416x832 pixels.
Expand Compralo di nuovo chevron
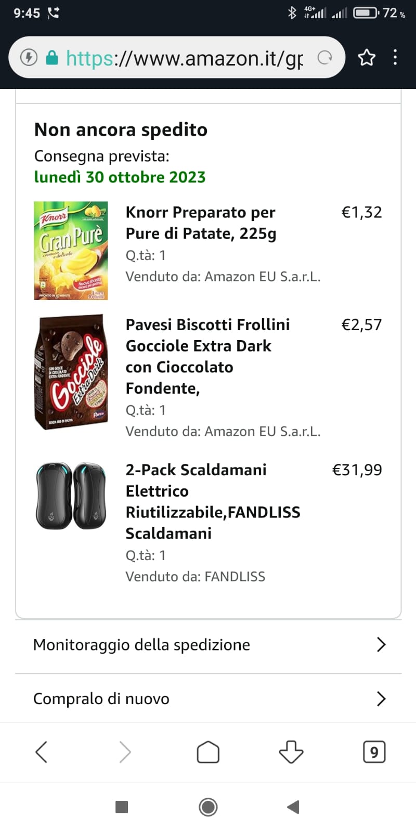click(381, 698)
